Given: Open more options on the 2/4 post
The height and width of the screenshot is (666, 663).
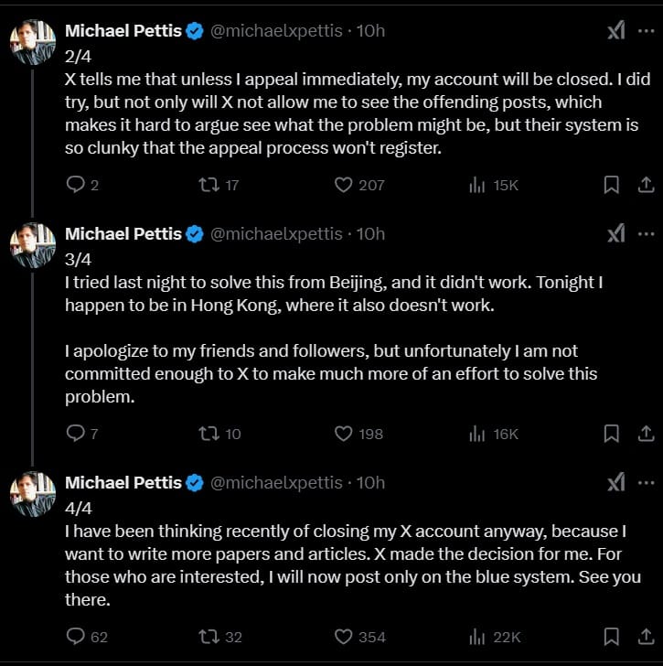Looking at the screenshot, I should pyautogui.click(x=647, y=31).
